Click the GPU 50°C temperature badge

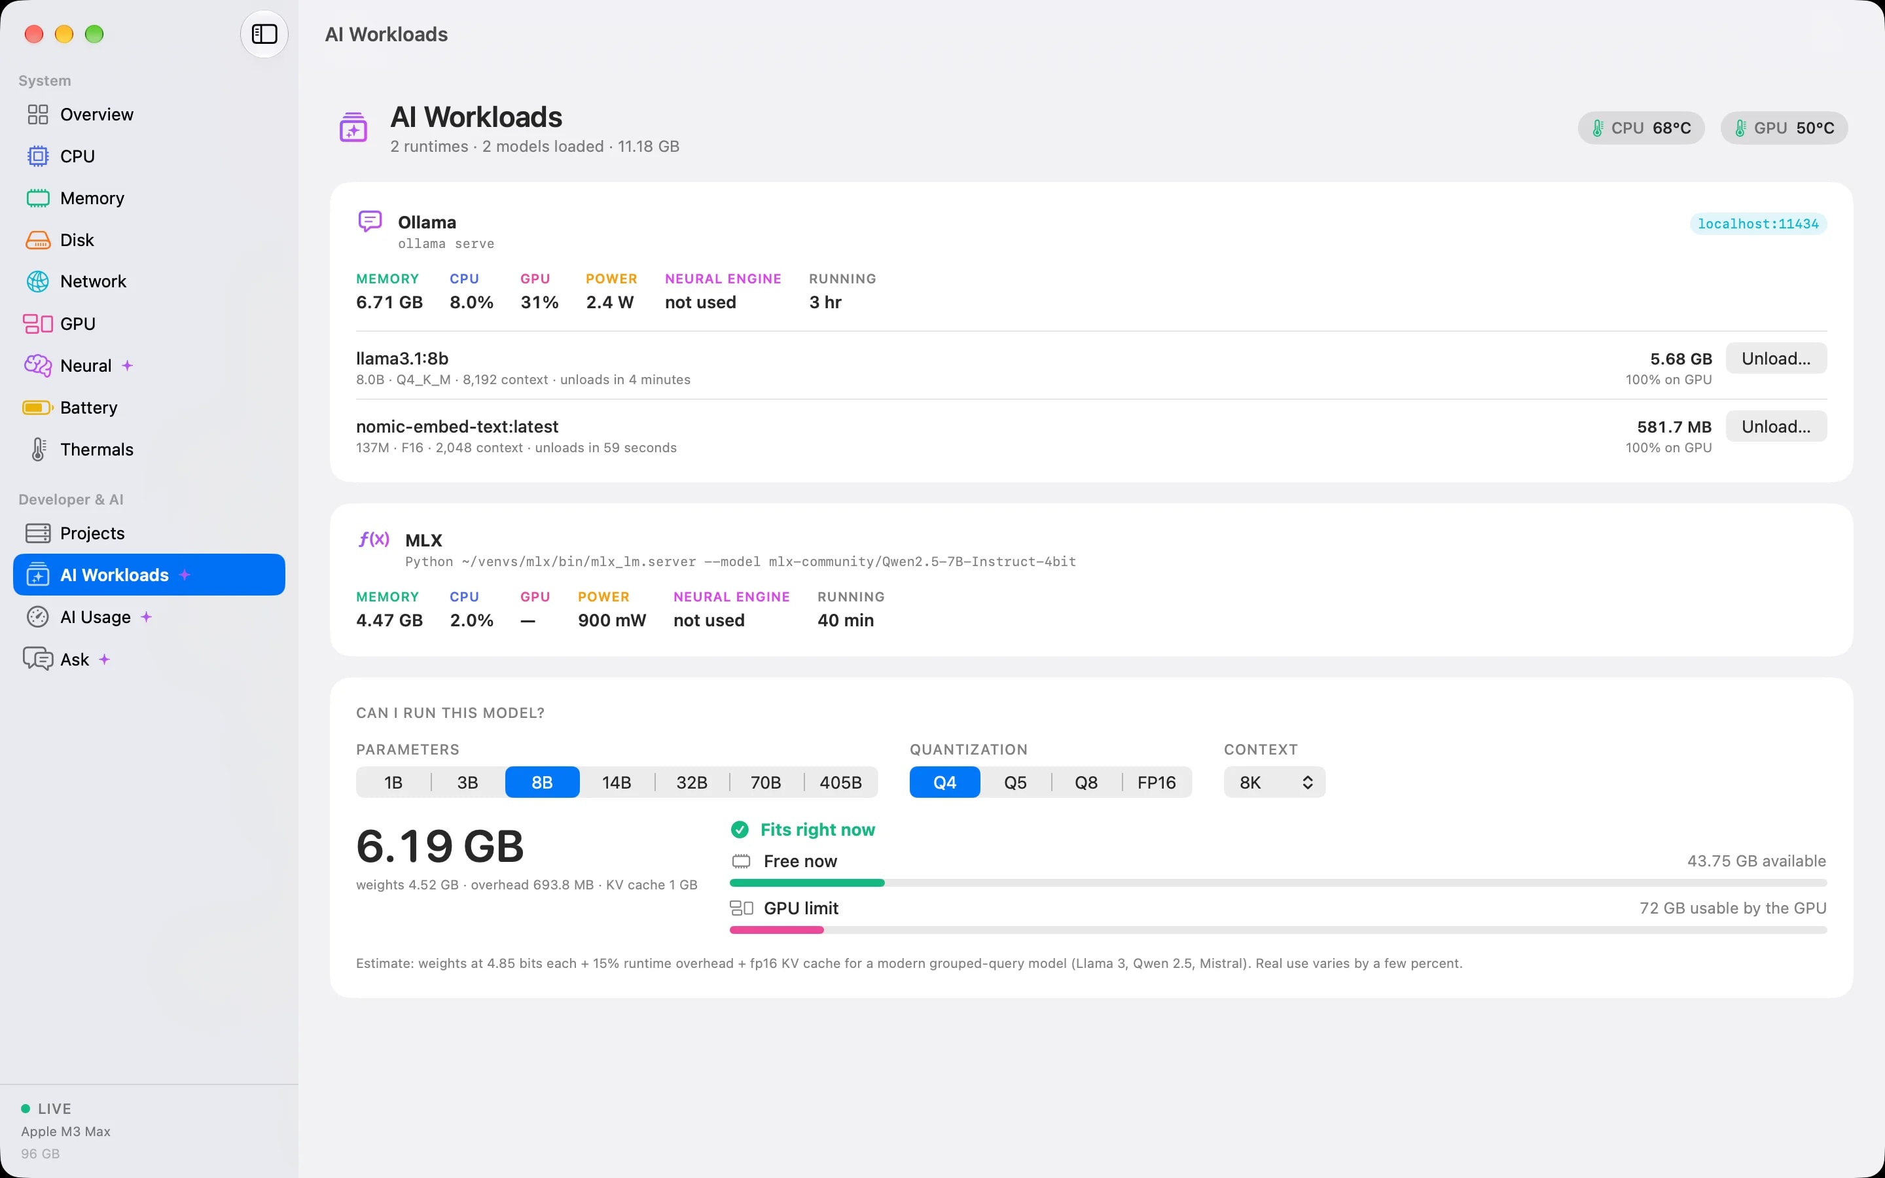tap(1784, 128)
